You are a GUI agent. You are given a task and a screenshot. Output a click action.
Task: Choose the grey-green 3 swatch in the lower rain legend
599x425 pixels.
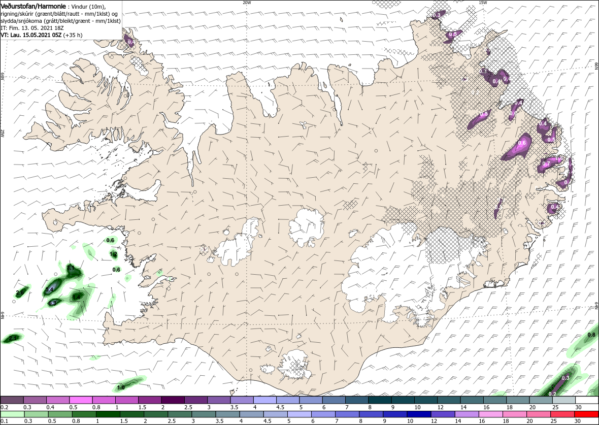coord(204,414)
